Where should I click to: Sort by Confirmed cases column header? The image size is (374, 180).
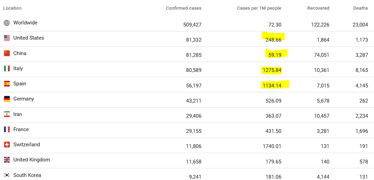pos(183,8)
